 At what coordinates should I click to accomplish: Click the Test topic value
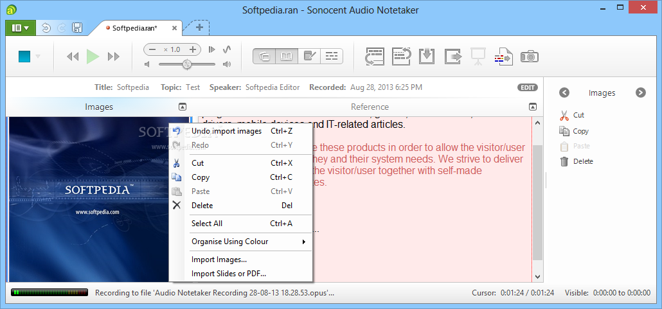point(193,87)
